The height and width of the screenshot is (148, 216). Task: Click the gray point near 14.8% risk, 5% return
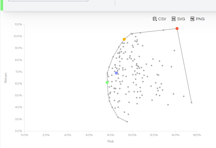[x=184, y=96]
